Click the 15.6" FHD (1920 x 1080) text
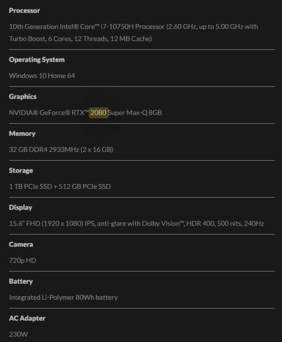 coord(46,224)
